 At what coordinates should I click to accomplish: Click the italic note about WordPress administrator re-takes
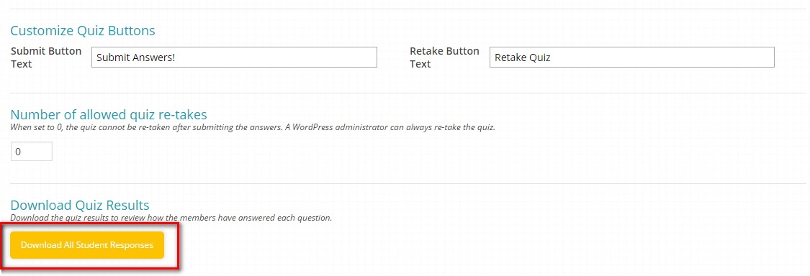[x=253, y=127]
